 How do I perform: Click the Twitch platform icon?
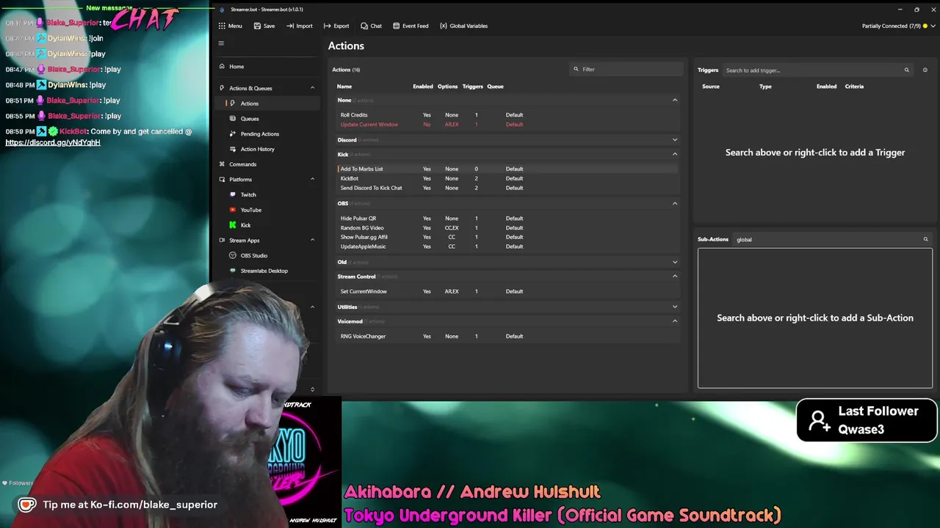233,195
